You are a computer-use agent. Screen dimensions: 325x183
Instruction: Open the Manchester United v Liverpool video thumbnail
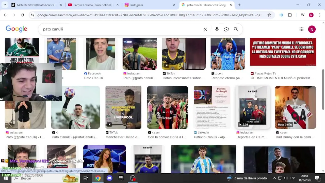tap(123, 107)
